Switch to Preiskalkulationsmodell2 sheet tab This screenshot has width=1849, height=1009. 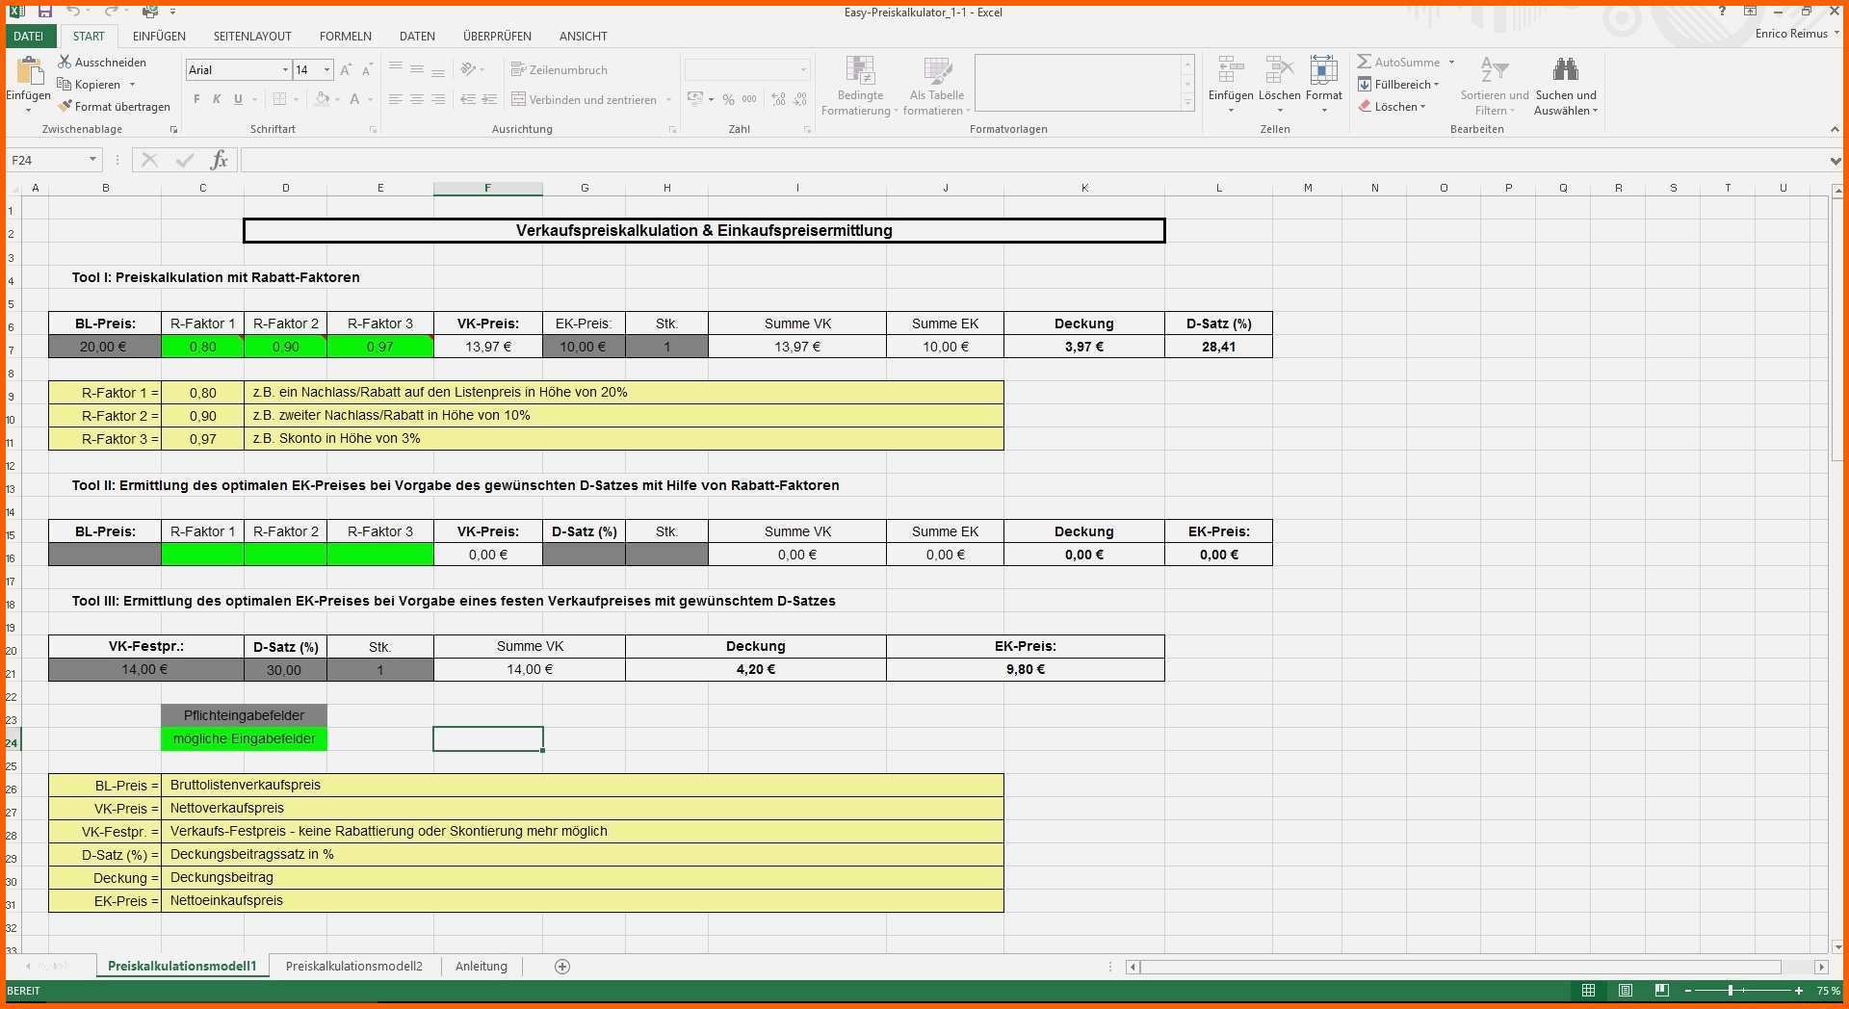(353, 967)
